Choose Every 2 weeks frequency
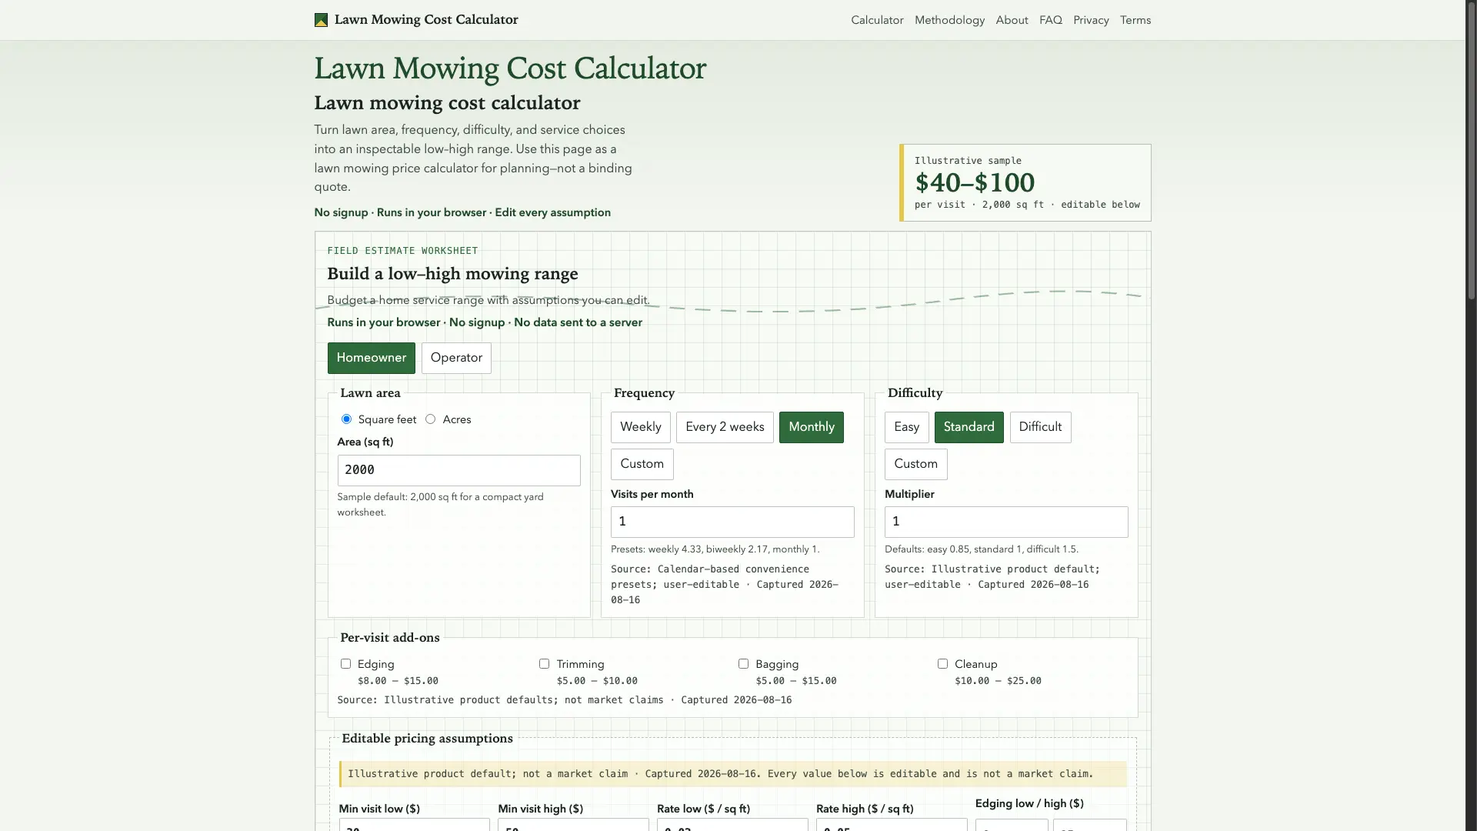Viewport: 1477px width, 831px height. [x=725, y=427]
